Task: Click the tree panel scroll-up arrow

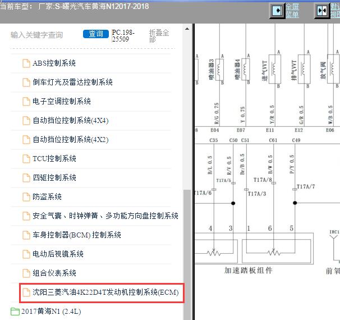Action: pyautogui.click(x=187, y=29)
